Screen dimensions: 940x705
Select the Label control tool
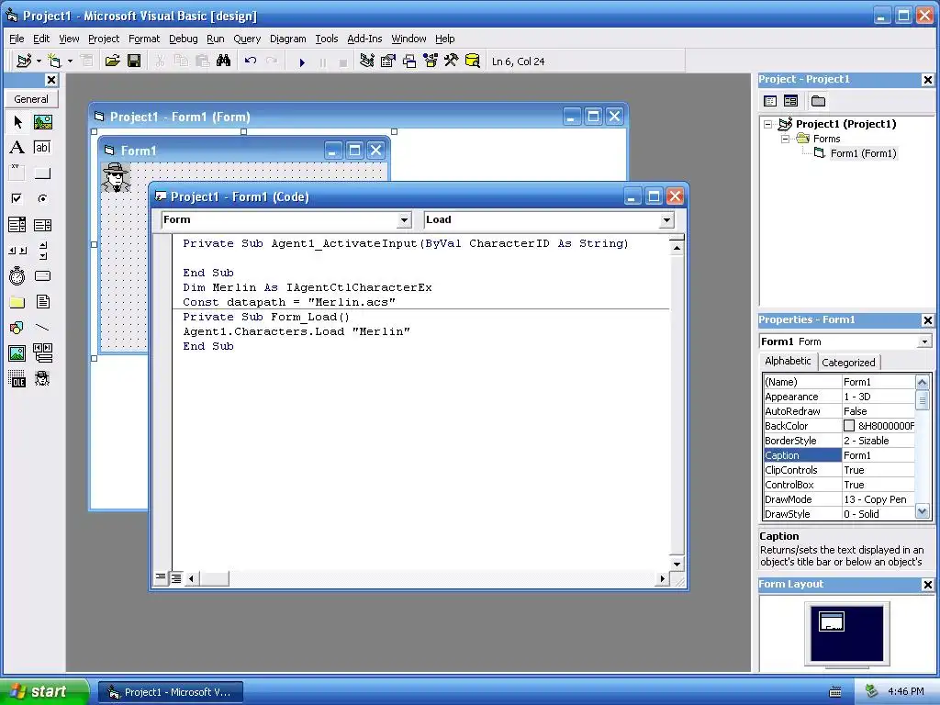[x=17, y=148]
